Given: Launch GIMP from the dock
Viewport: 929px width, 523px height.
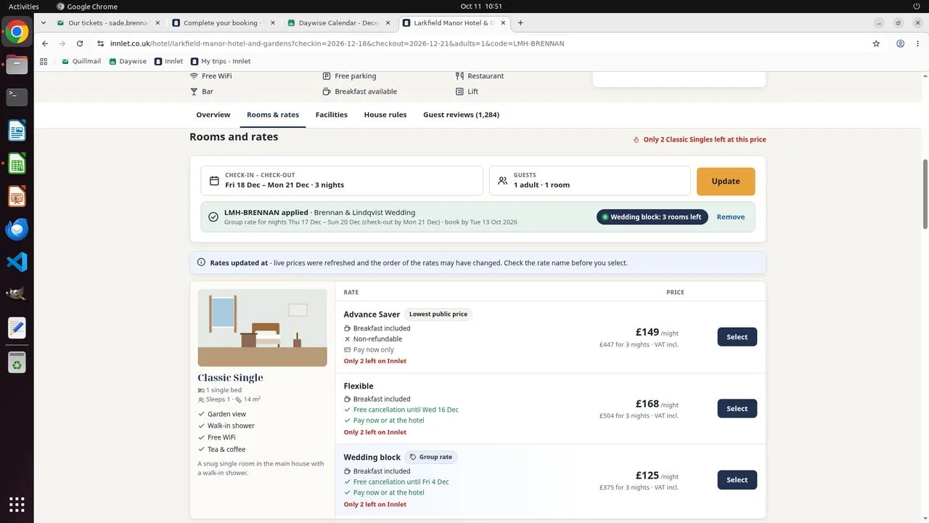Looking at the screenshot, I should pos(17,294).
